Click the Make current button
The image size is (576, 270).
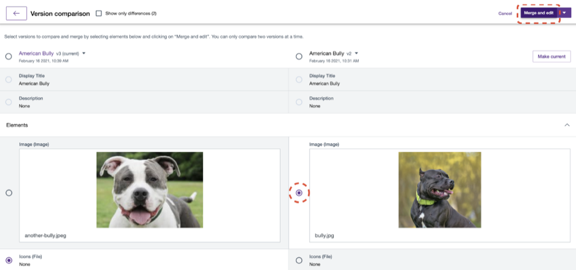[551, 57]
